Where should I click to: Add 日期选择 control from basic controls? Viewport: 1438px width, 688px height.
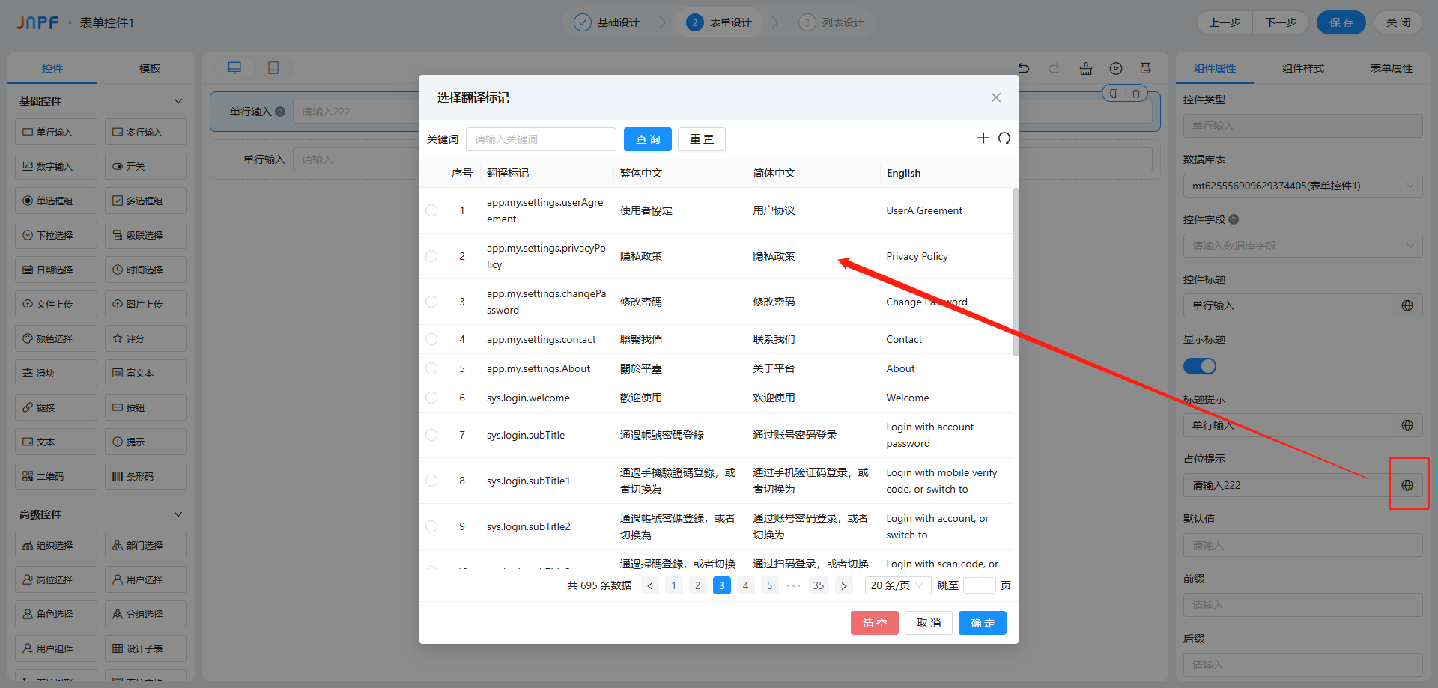(56, 270)
